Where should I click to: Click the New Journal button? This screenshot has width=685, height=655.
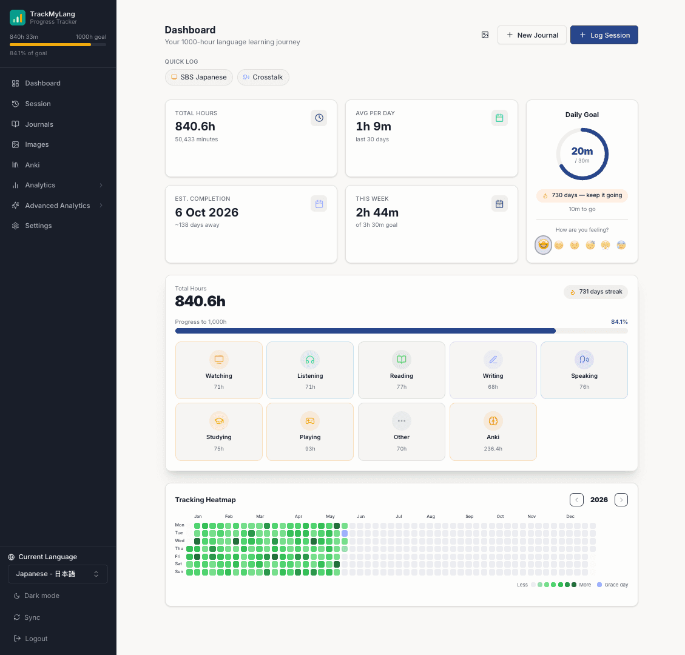531,35
